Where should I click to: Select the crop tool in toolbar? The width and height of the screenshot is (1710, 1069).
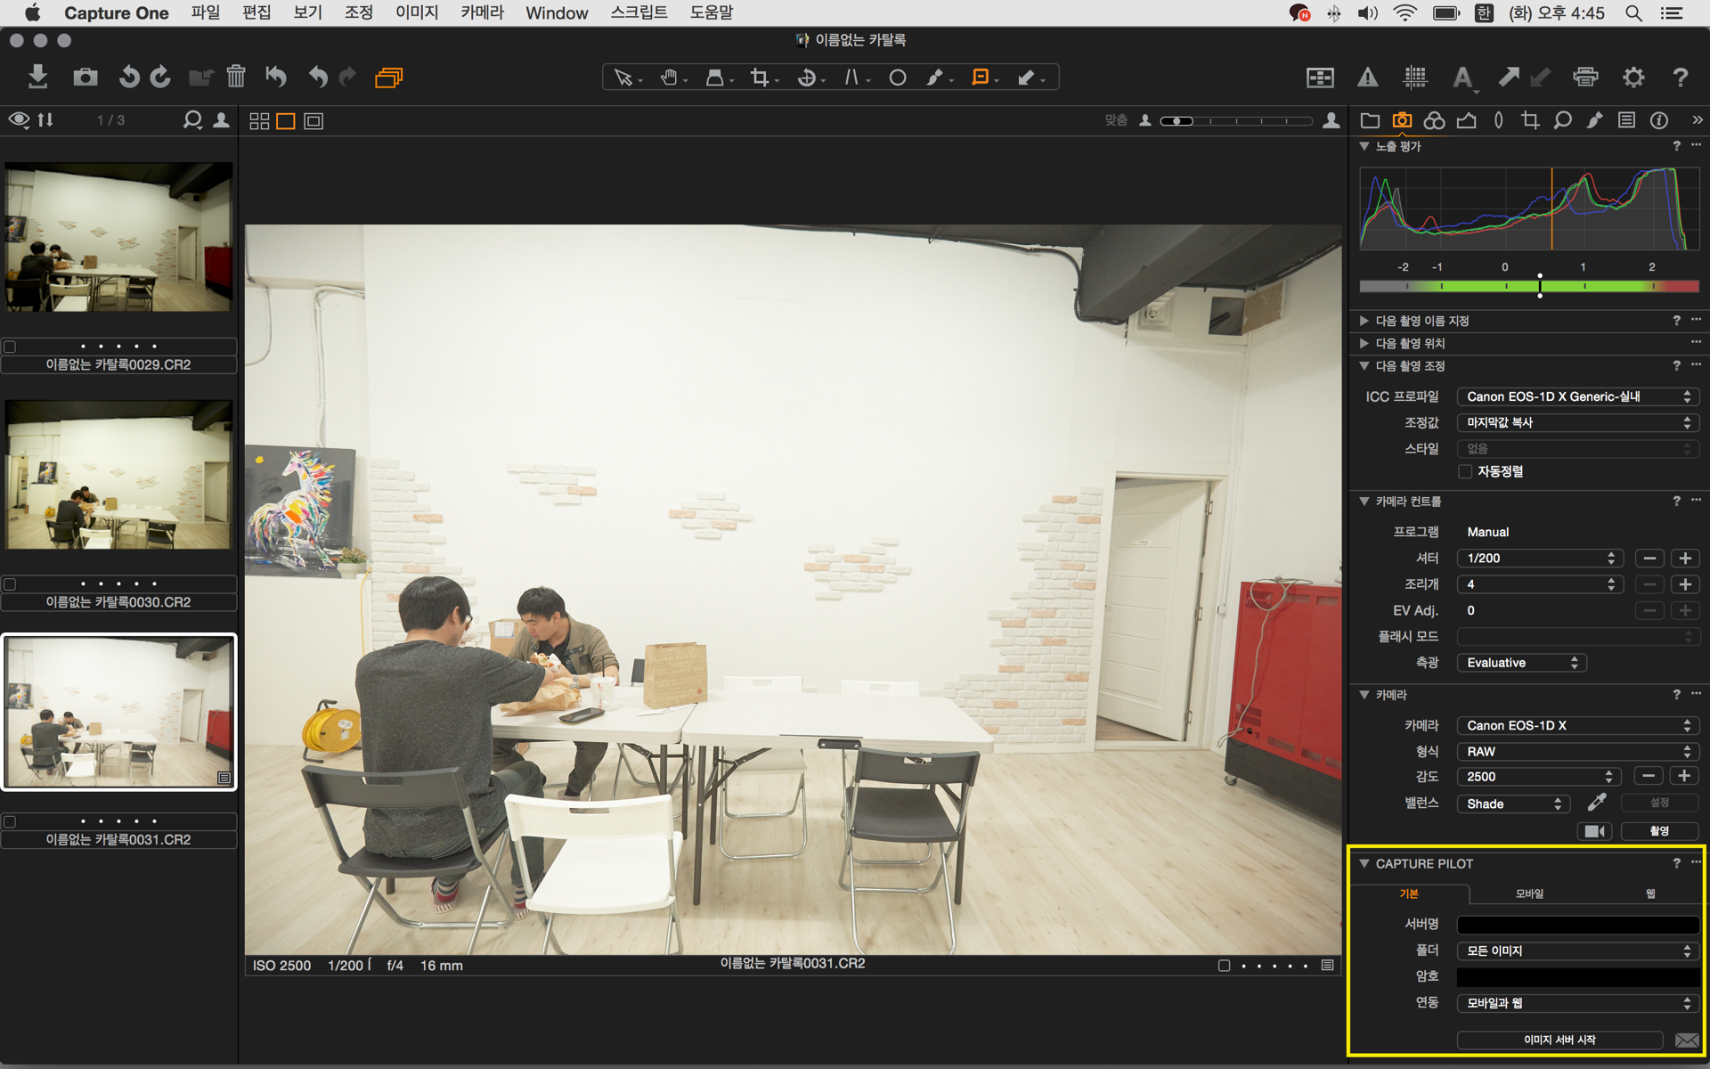tap(759, 78)
